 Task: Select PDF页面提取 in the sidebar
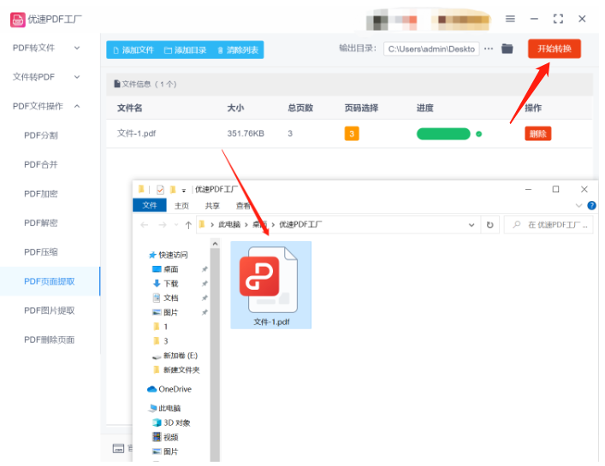(x=50, y=281)
